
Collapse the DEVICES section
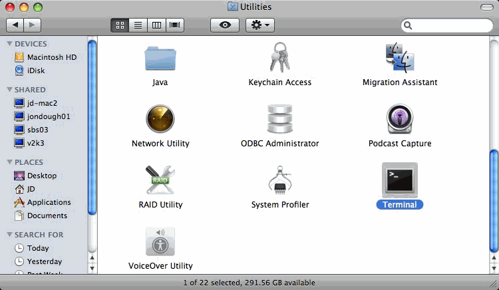click(9, 44)
